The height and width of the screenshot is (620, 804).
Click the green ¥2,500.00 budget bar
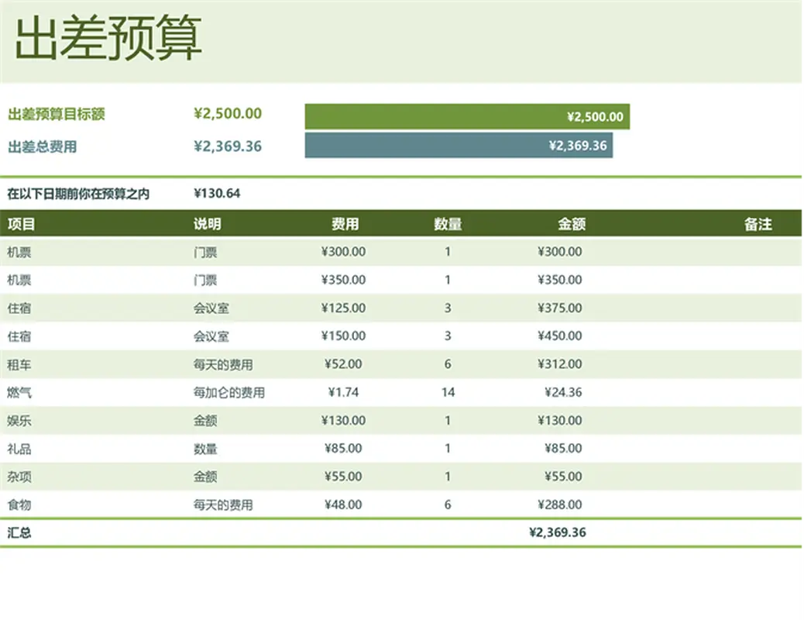467,116
